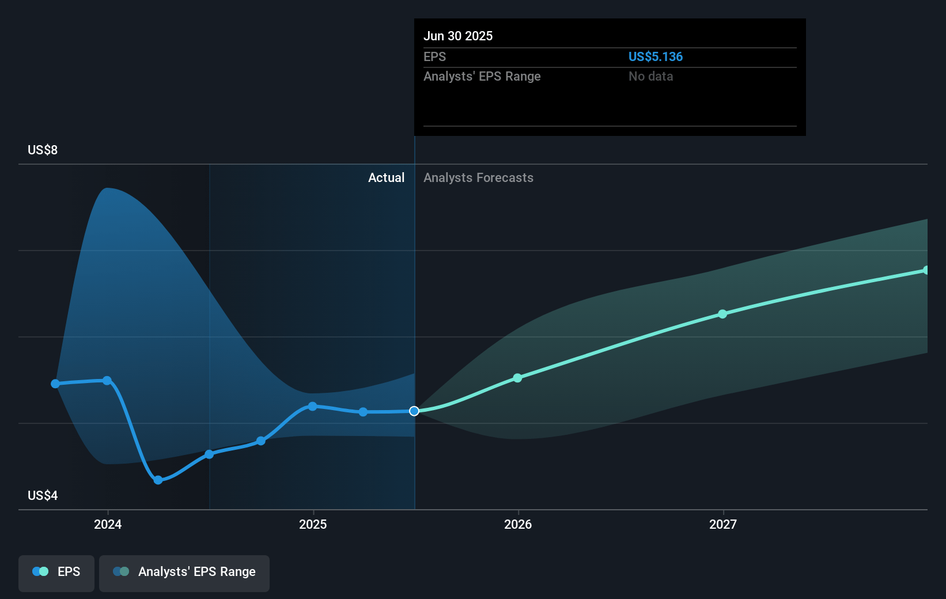The image size is (946, 599).
Task: Select the EPS data point at 2025 start
Action: click(x=312, y=407)
